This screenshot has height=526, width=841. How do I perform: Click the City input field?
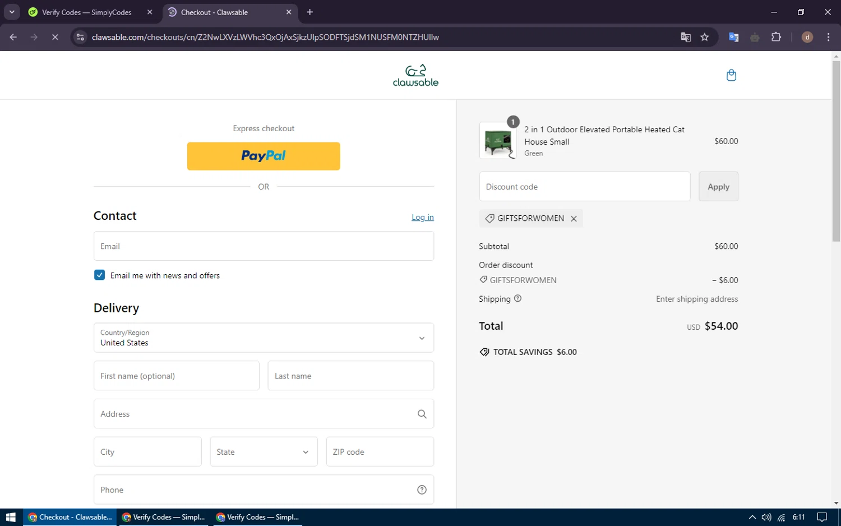[x=147, y=451]
